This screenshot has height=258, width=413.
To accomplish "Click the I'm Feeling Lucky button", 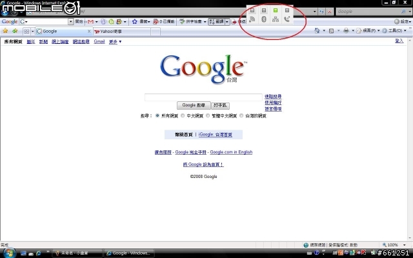I will tap(220, 105).
